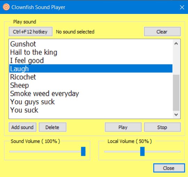This screenshot has width=188, height=177.
Task: Open the Add sound dialog
Action: 22,127
